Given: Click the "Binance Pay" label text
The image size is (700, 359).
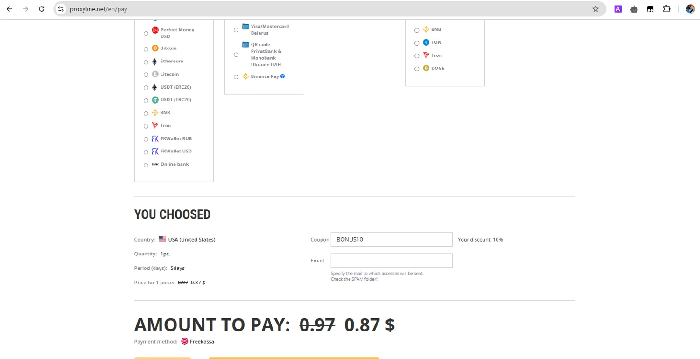Looking at the screenshot, I should pyautogui.click(x=265, y=76).
